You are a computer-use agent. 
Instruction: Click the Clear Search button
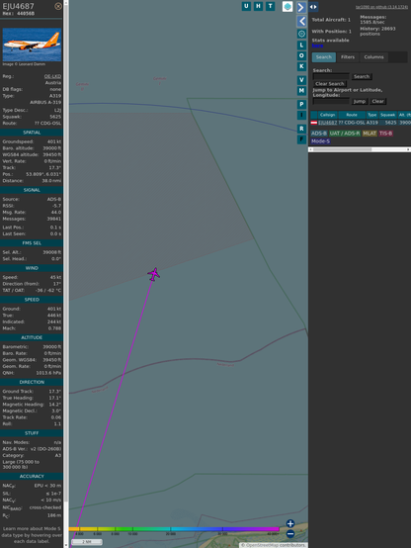330,84
